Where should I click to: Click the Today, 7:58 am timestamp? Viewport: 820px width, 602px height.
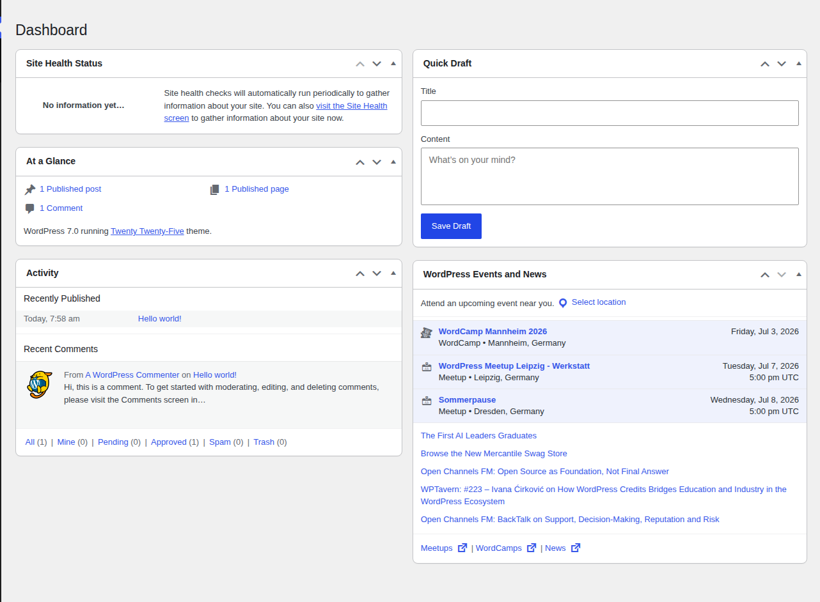[52, 319]
